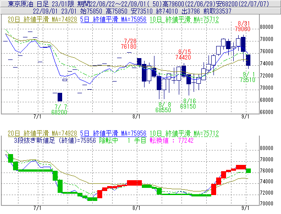The image size is (281, 214).
Task: Select the 5日 終値平滑 legend in the lower chart
Action: coord(113,133)
